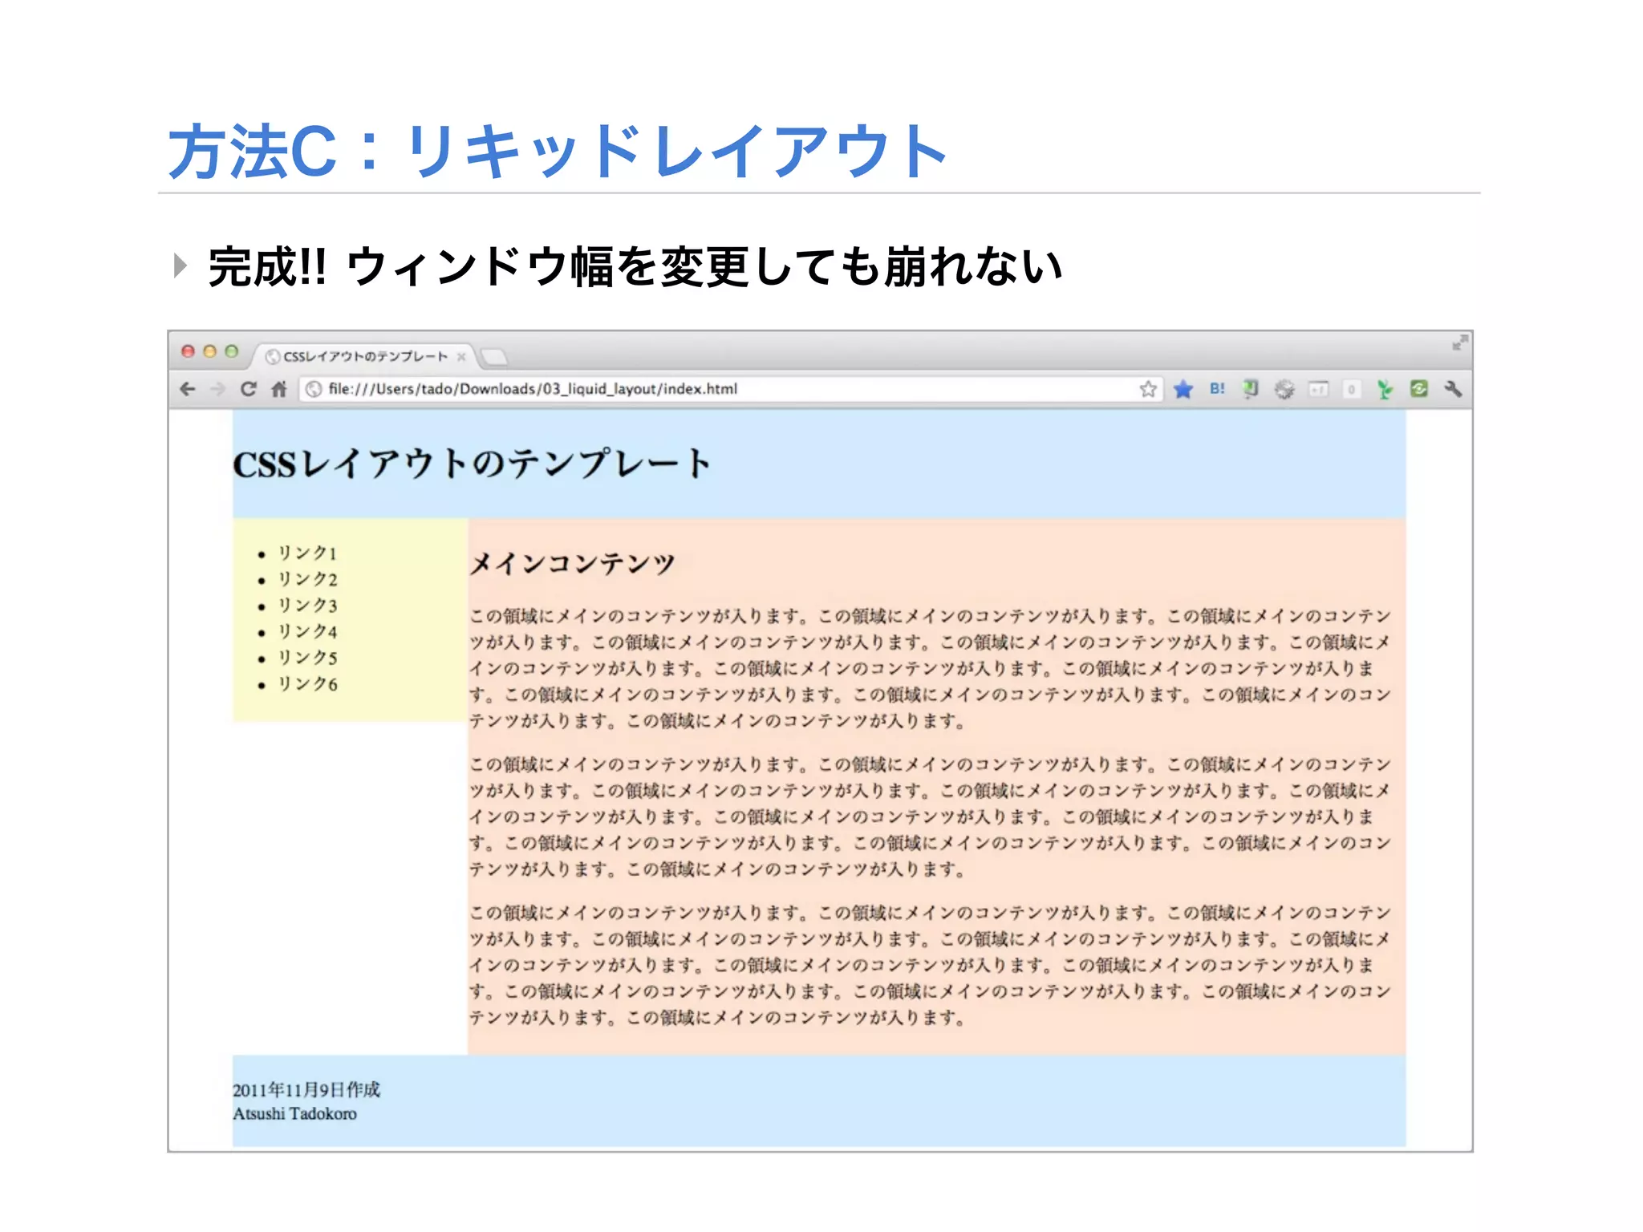Click the リンク4 sidebar link

click(x=307, y=631)
